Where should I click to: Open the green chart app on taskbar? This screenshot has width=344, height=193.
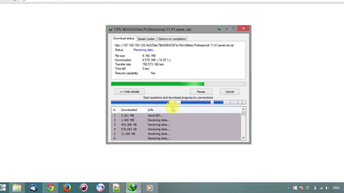[117, 188]
